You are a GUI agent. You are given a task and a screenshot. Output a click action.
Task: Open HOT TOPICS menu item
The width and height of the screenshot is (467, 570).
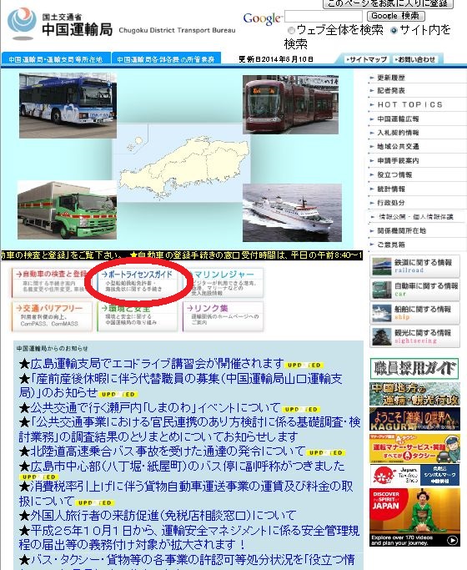[x=409, y=104]
